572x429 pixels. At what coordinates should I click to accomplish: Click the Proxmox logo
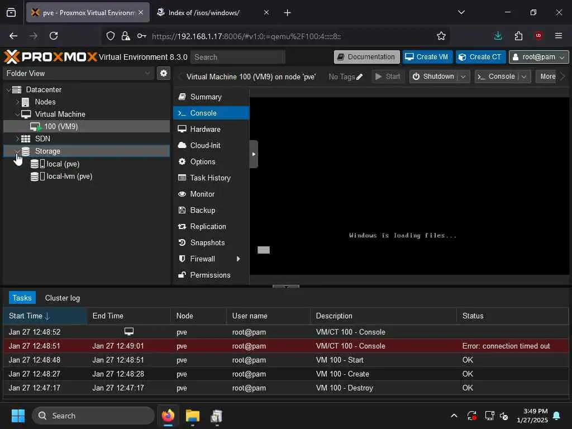point(51,57)
